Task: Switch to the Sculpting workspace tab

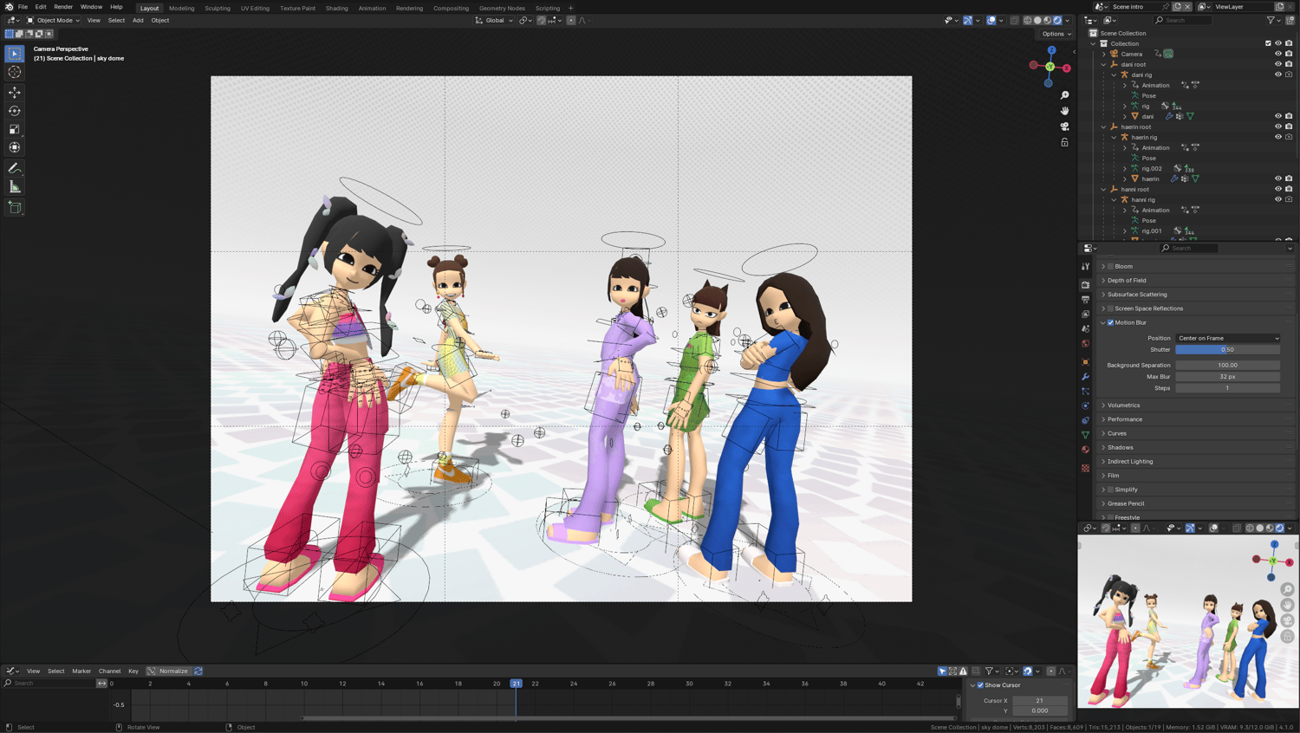Action: 218,8
